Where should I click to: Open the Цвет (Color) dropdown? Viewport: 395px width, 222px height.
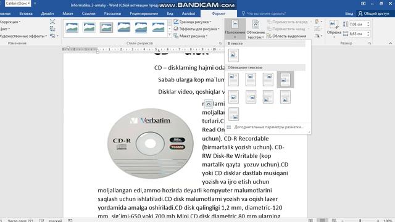click(x=5, y=29)
